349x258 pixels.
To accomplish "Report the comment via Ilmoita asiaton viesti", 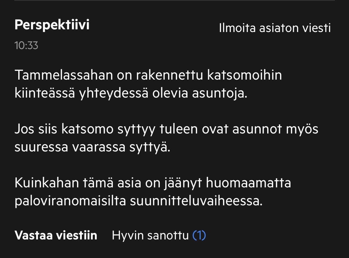I will point(275,28).
